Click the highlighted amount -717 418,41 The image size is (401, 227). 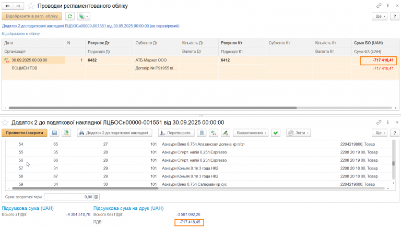click(379, 61)
